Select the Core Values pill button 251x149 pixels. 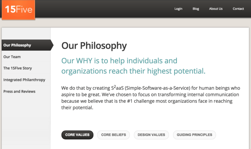coord(77,135)
